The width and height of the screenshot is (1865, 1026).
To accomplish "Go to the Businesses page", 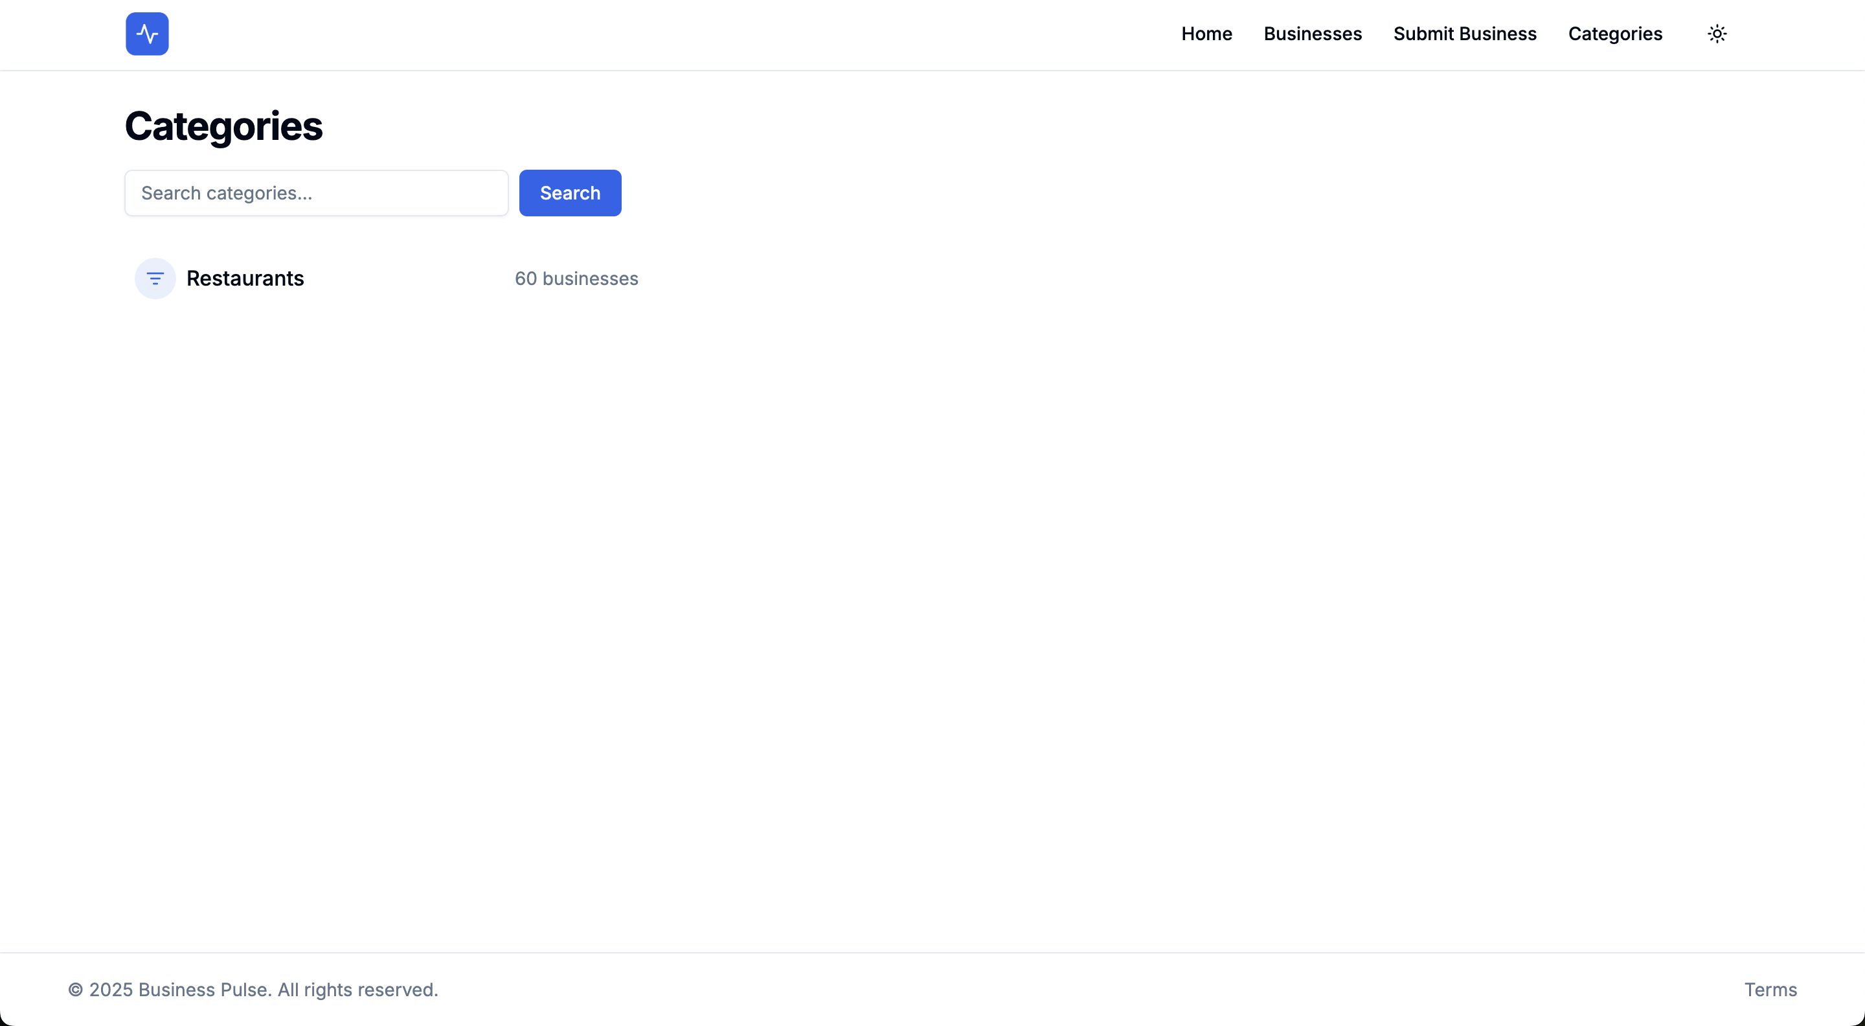I will tap(1313, 34).
